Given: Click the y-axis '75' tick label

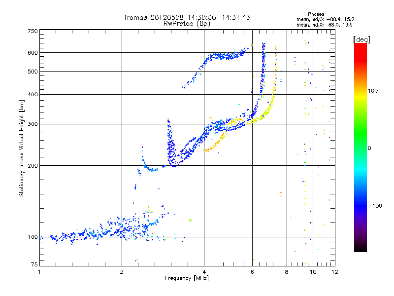Looking at the screenshot, I should click(x=34, y=264).
